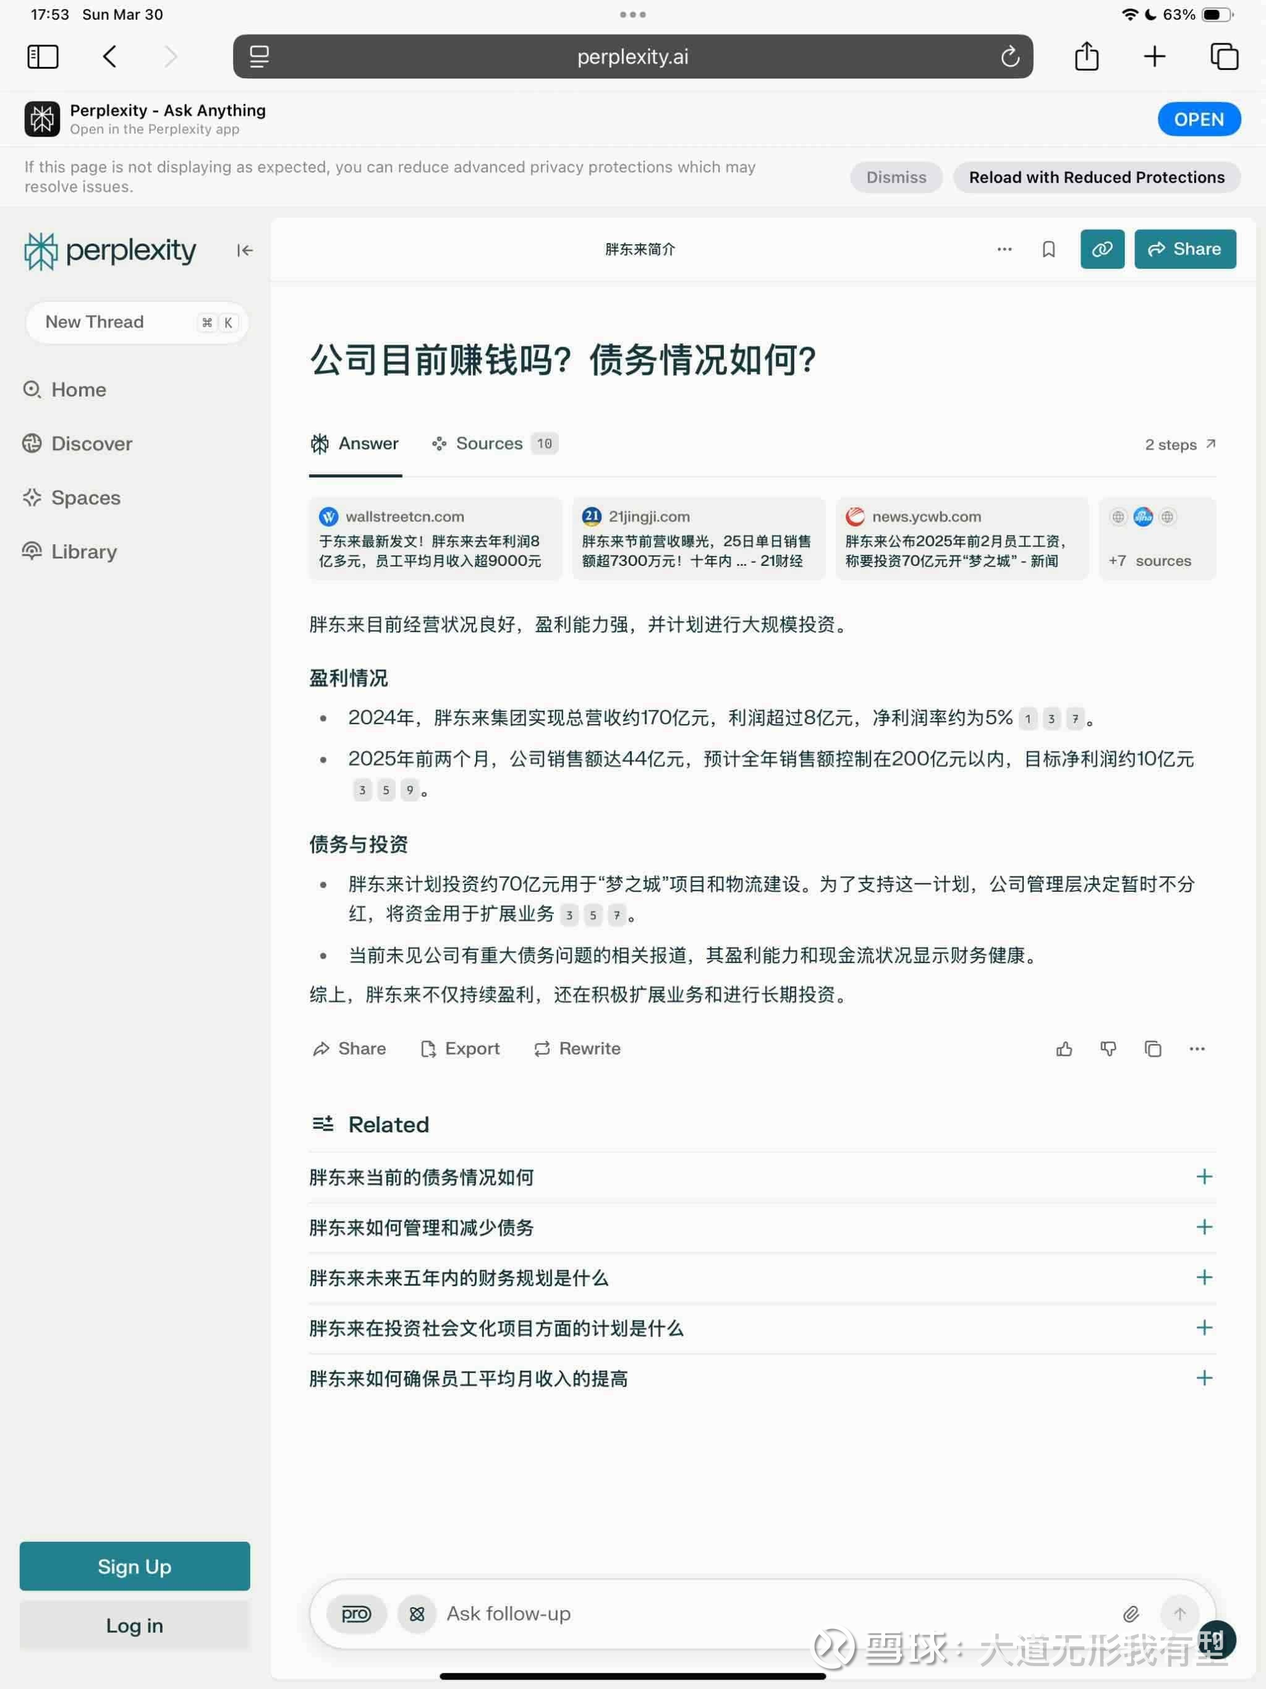Screen dimensions: 1266x1689
Task: Expand related question 胖东来如何管理和减少债务
Action: [x=762, y=1227]
